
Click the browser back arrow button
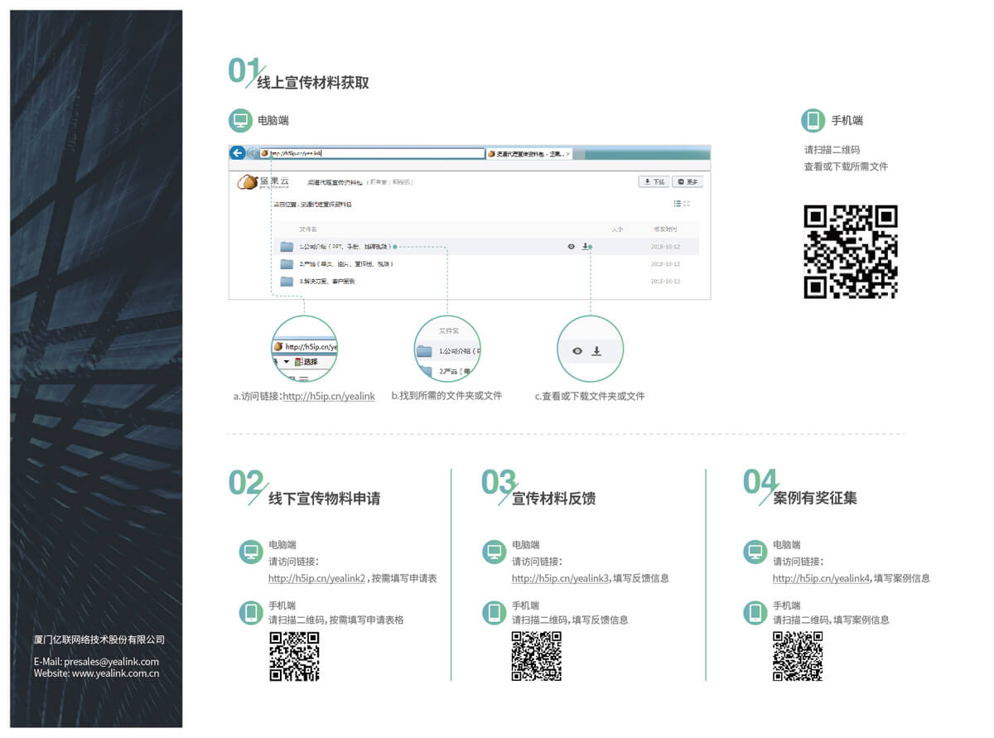pyautogui.click(x=237, y=152)
